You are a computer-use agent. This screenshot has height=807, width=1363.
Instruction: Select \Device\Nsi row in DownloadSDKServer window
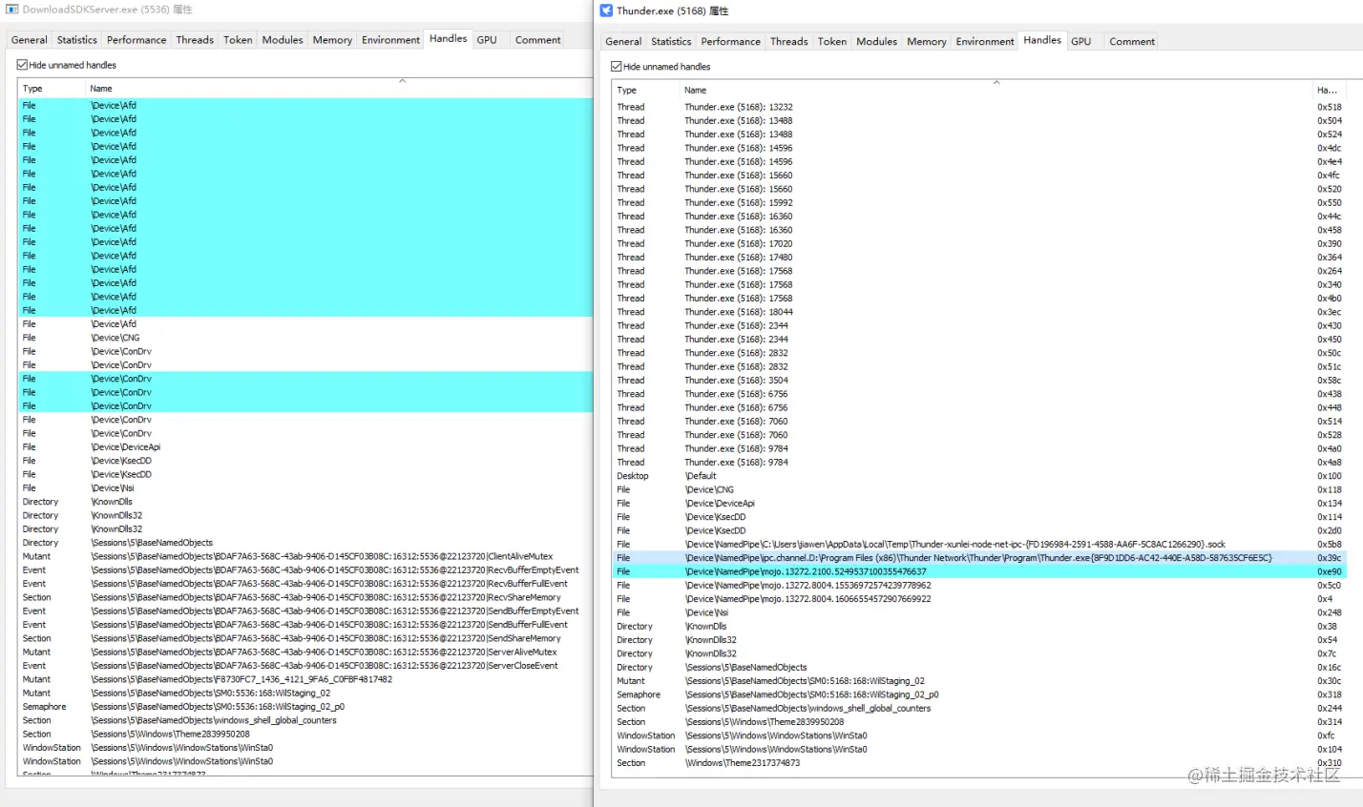coord(305,488)
